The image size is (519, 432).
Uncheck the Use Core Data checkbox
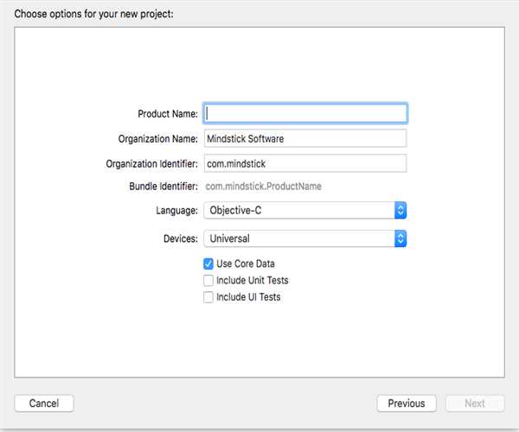coord(208,264)
